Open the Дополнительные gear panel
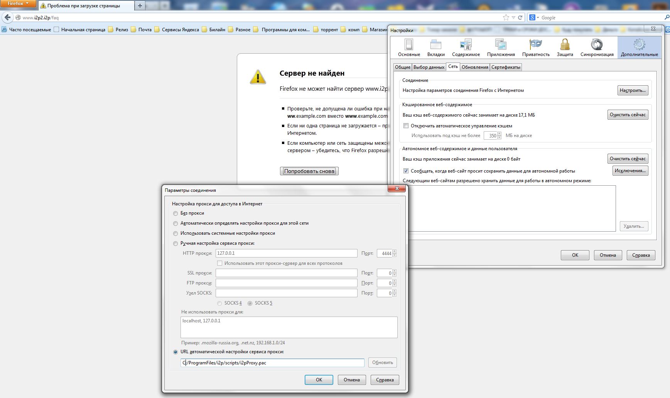 [639, 48]
